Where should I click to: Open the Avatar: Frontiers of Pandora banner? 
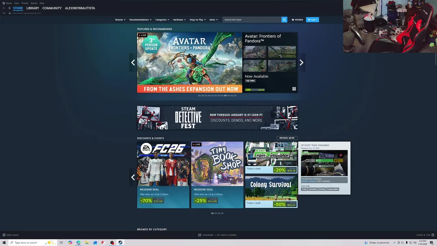point(189,63)
